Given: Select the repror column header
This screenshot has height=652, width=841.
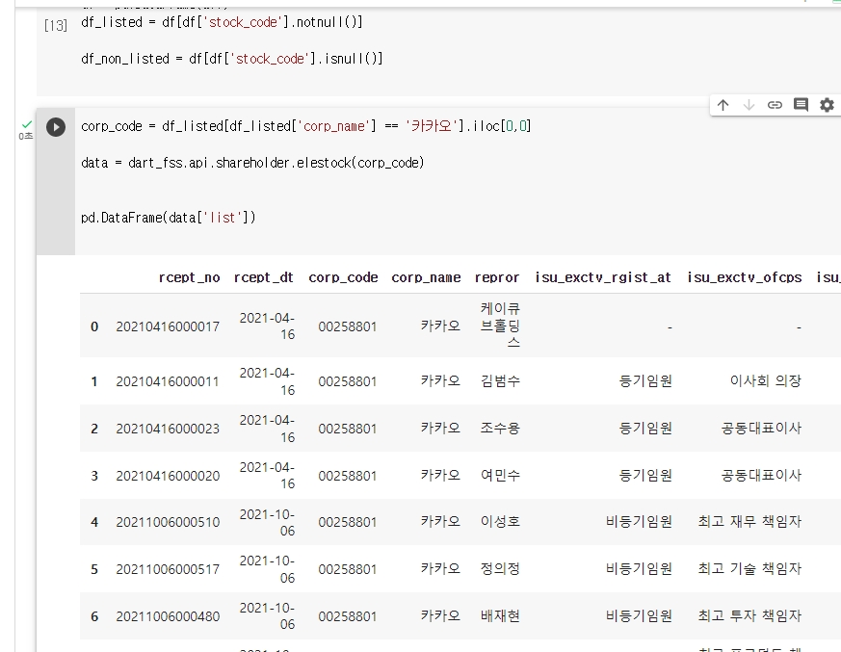Looking at the screenshot, I should (x=497, y=277).
